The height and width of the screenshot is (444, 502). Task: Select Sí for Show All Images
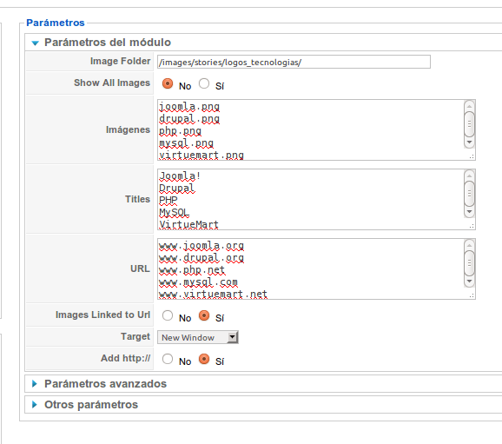pyautogui.click(x=204, y=83)
